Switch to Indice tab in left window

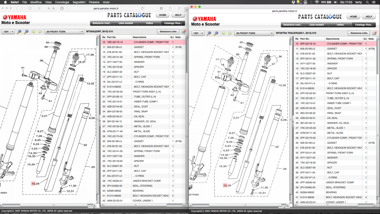pyautogui.click(x=149, y=23)
